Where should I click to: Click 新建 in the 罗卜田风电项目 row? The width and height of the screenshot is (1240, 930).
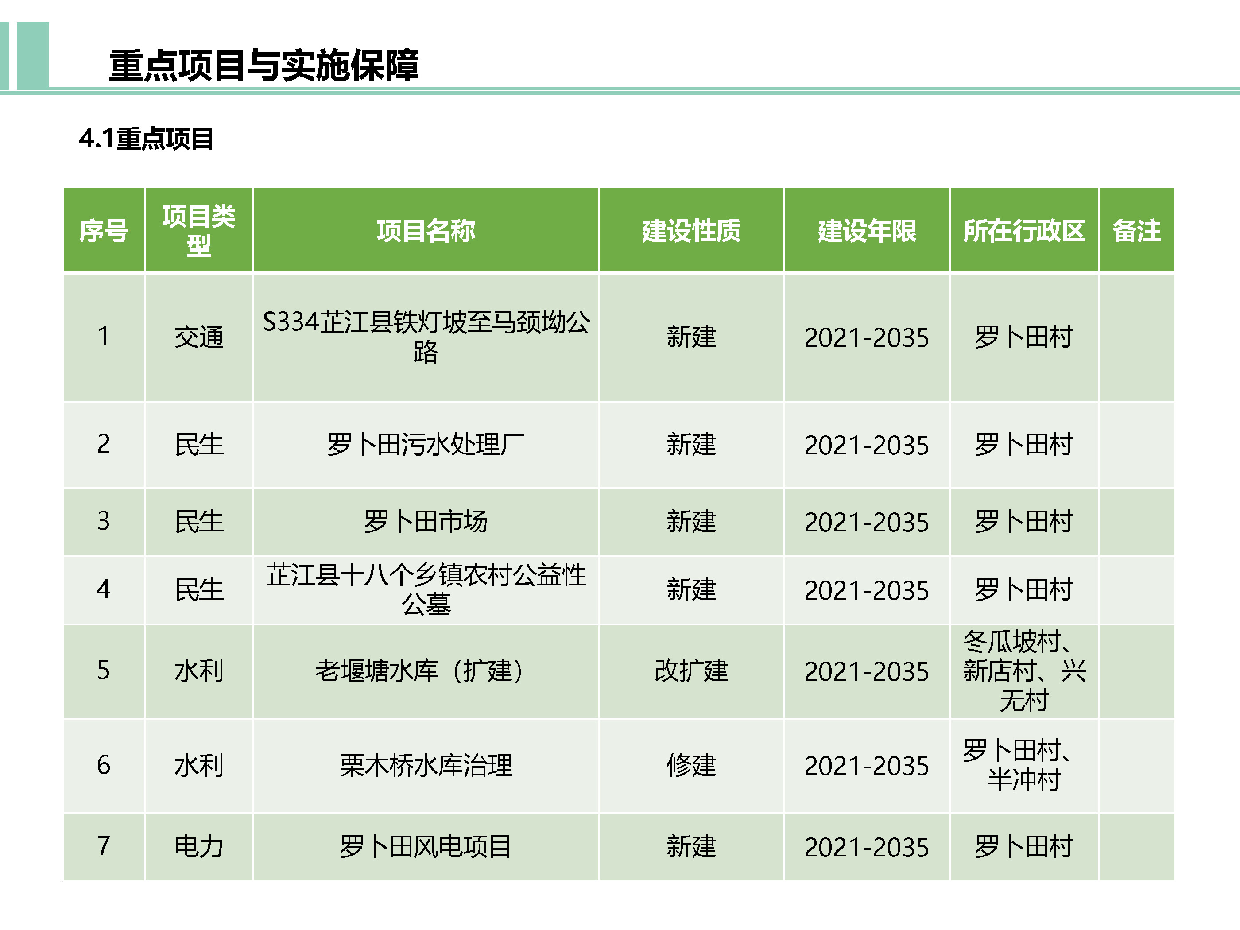click(x=691, y=846)
